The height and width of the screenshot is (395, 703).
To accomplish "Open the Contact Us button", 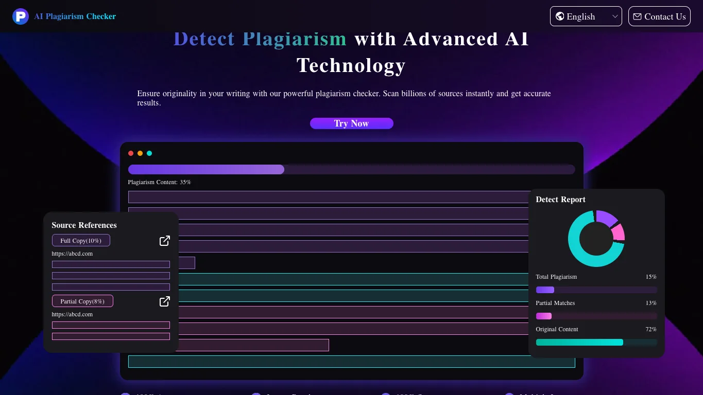I will (x=659, y=16).
